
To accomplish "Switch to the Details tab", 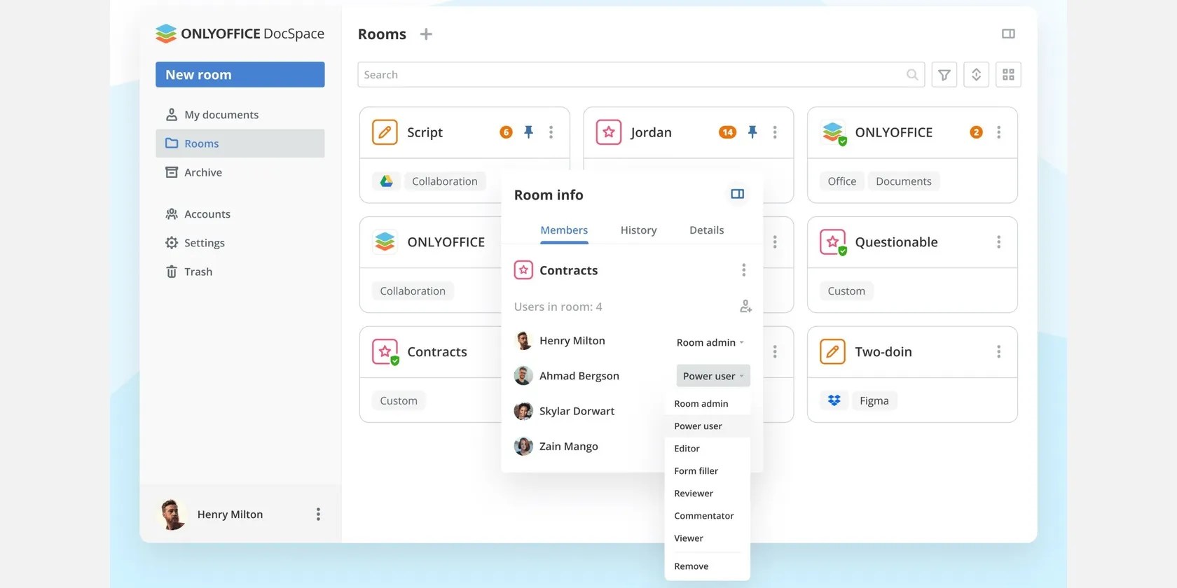I will [x=707, y=230].
